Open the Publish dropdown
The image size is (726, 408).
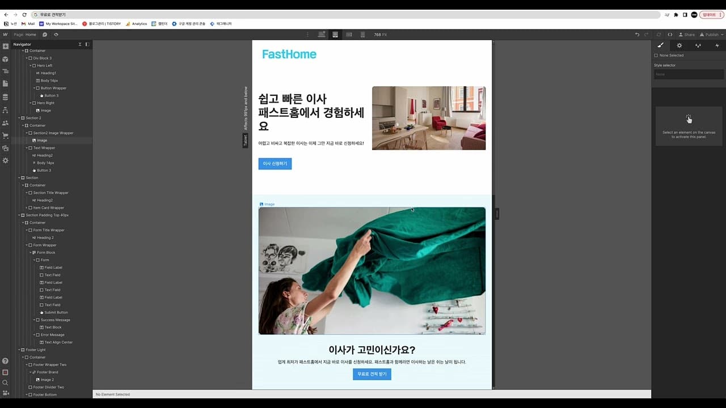[x=712, y=35]
